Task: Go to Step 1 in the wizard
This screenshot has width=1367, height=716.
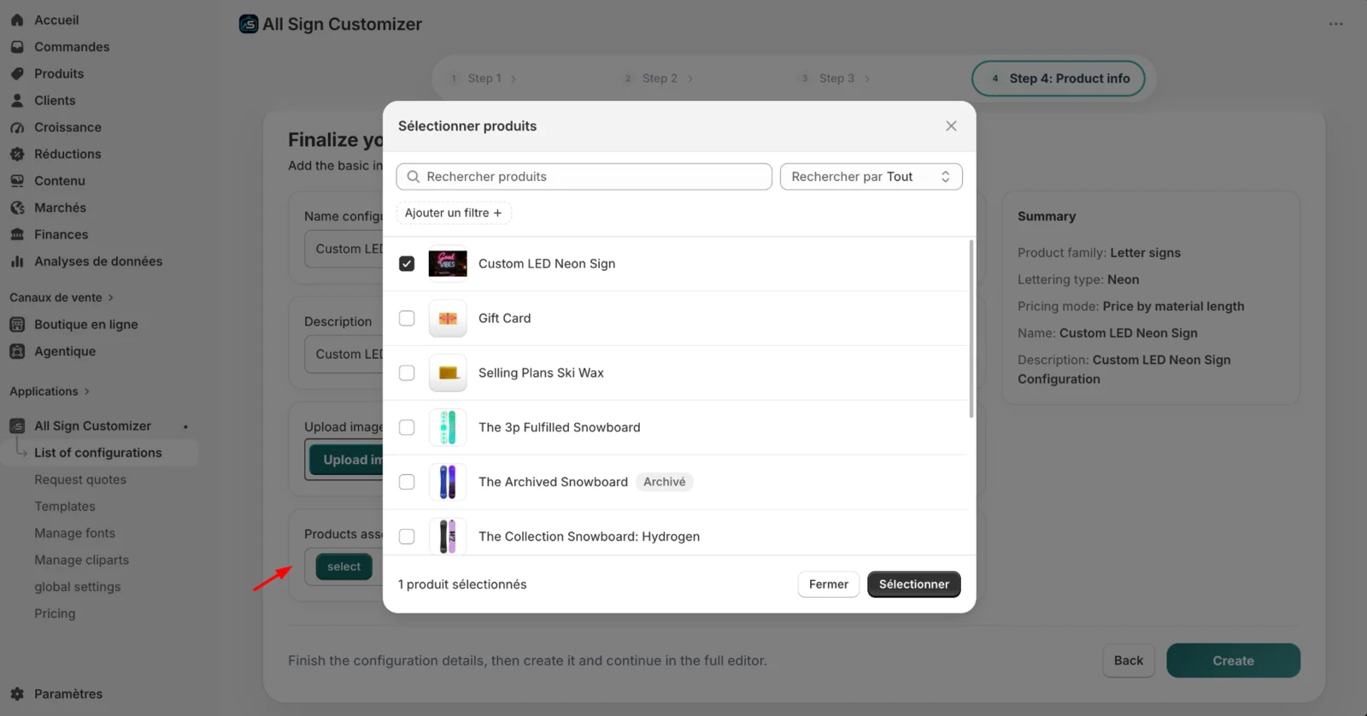Action: coord(484,79)
